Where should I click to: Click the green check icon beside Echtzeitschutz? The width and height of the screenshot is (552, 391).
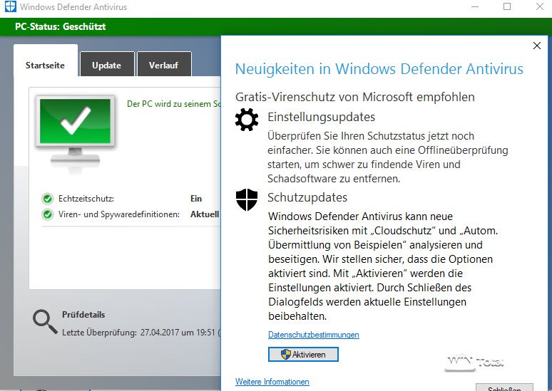pyautogui.click(x=47, y=199)
